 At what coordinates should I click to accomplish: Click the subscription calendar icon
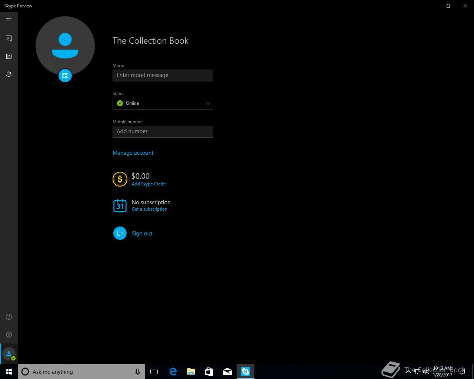120,205
